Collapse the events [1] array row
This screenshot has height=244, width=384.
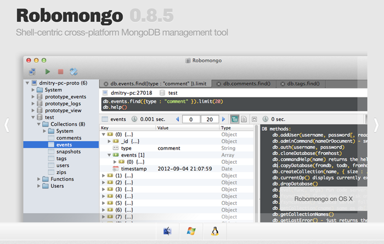click(x=109, y=155)
